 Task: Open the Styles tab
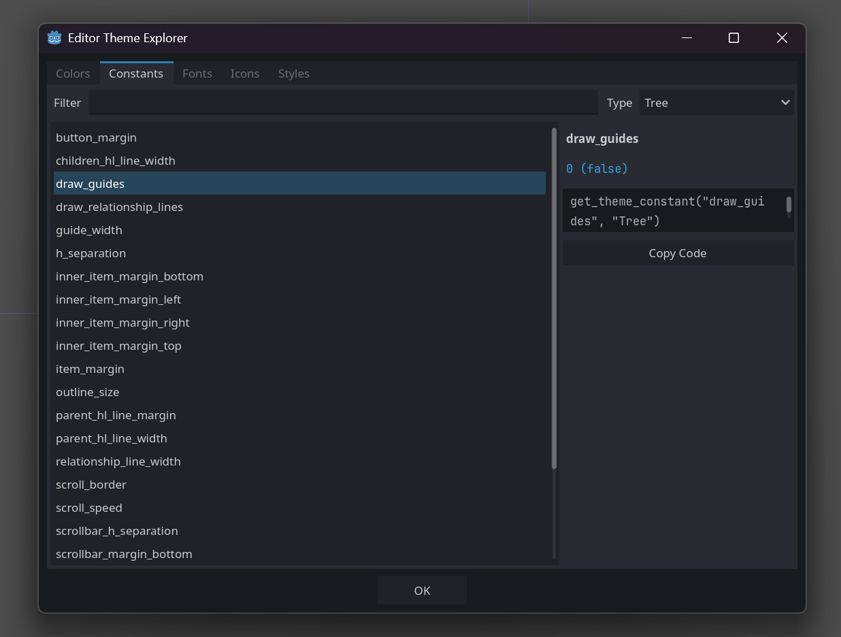coord(294,73)
